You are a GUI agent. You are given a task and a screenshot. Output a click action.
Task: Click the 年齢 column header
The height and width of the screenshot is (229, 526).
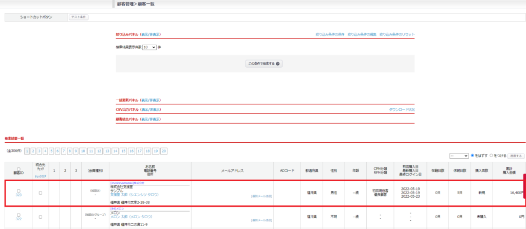pyautogui.click(x=355, y=170)
